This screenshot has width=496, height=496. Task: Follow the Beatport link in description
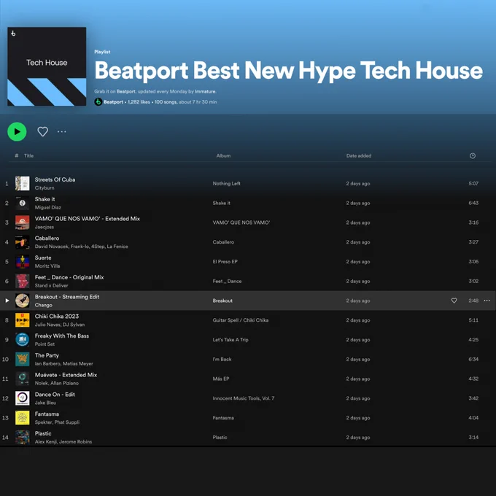(x=126, y=91)
